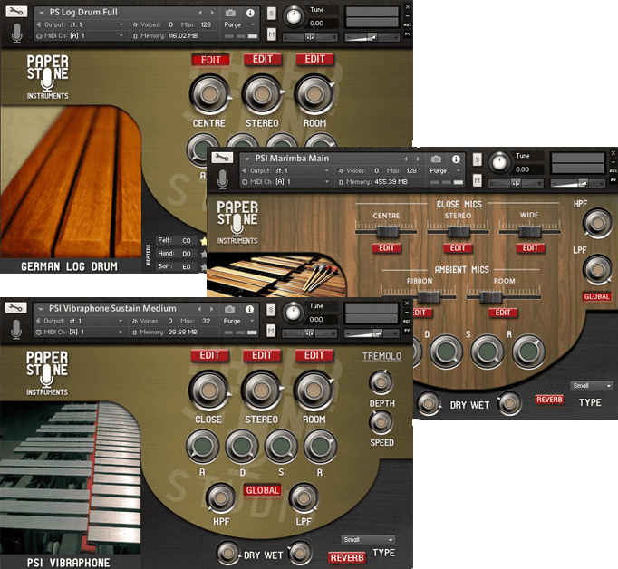Solo the Vibraphone instrument
The width and height of the screenshot is (618, 569).
click(x=271, y=310)
